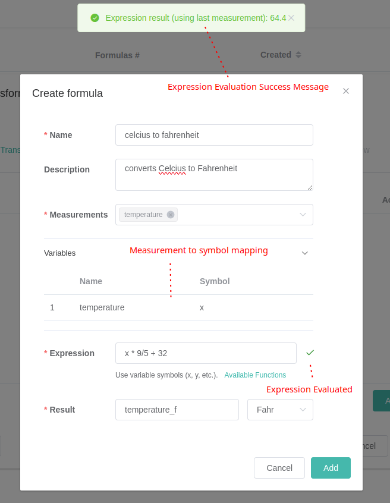Click the Name input field
The width and height of the screenshot is (390, 503).
coord(214,135)
